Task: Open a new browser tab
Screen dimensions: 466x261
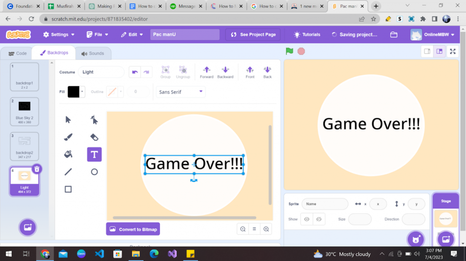Action: pyautogui.click(x=376, y=6)
